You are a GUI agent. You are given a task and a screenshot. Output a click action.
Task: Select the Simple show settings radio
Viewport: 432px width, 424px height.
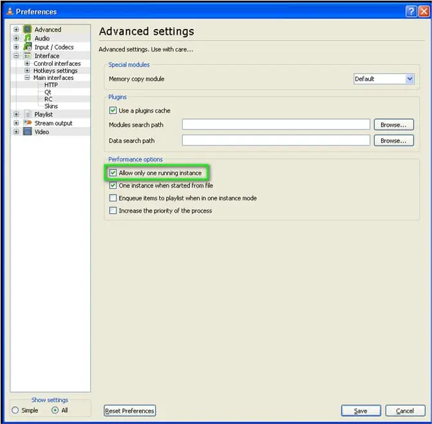15,410
